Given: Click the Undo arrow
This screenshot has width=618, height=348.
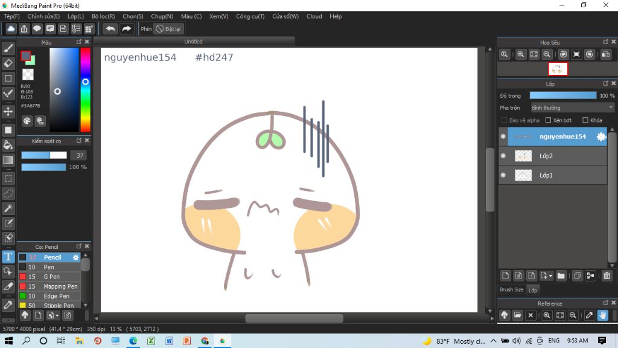Looking at the screenshot, I should (x=110, y=29).
